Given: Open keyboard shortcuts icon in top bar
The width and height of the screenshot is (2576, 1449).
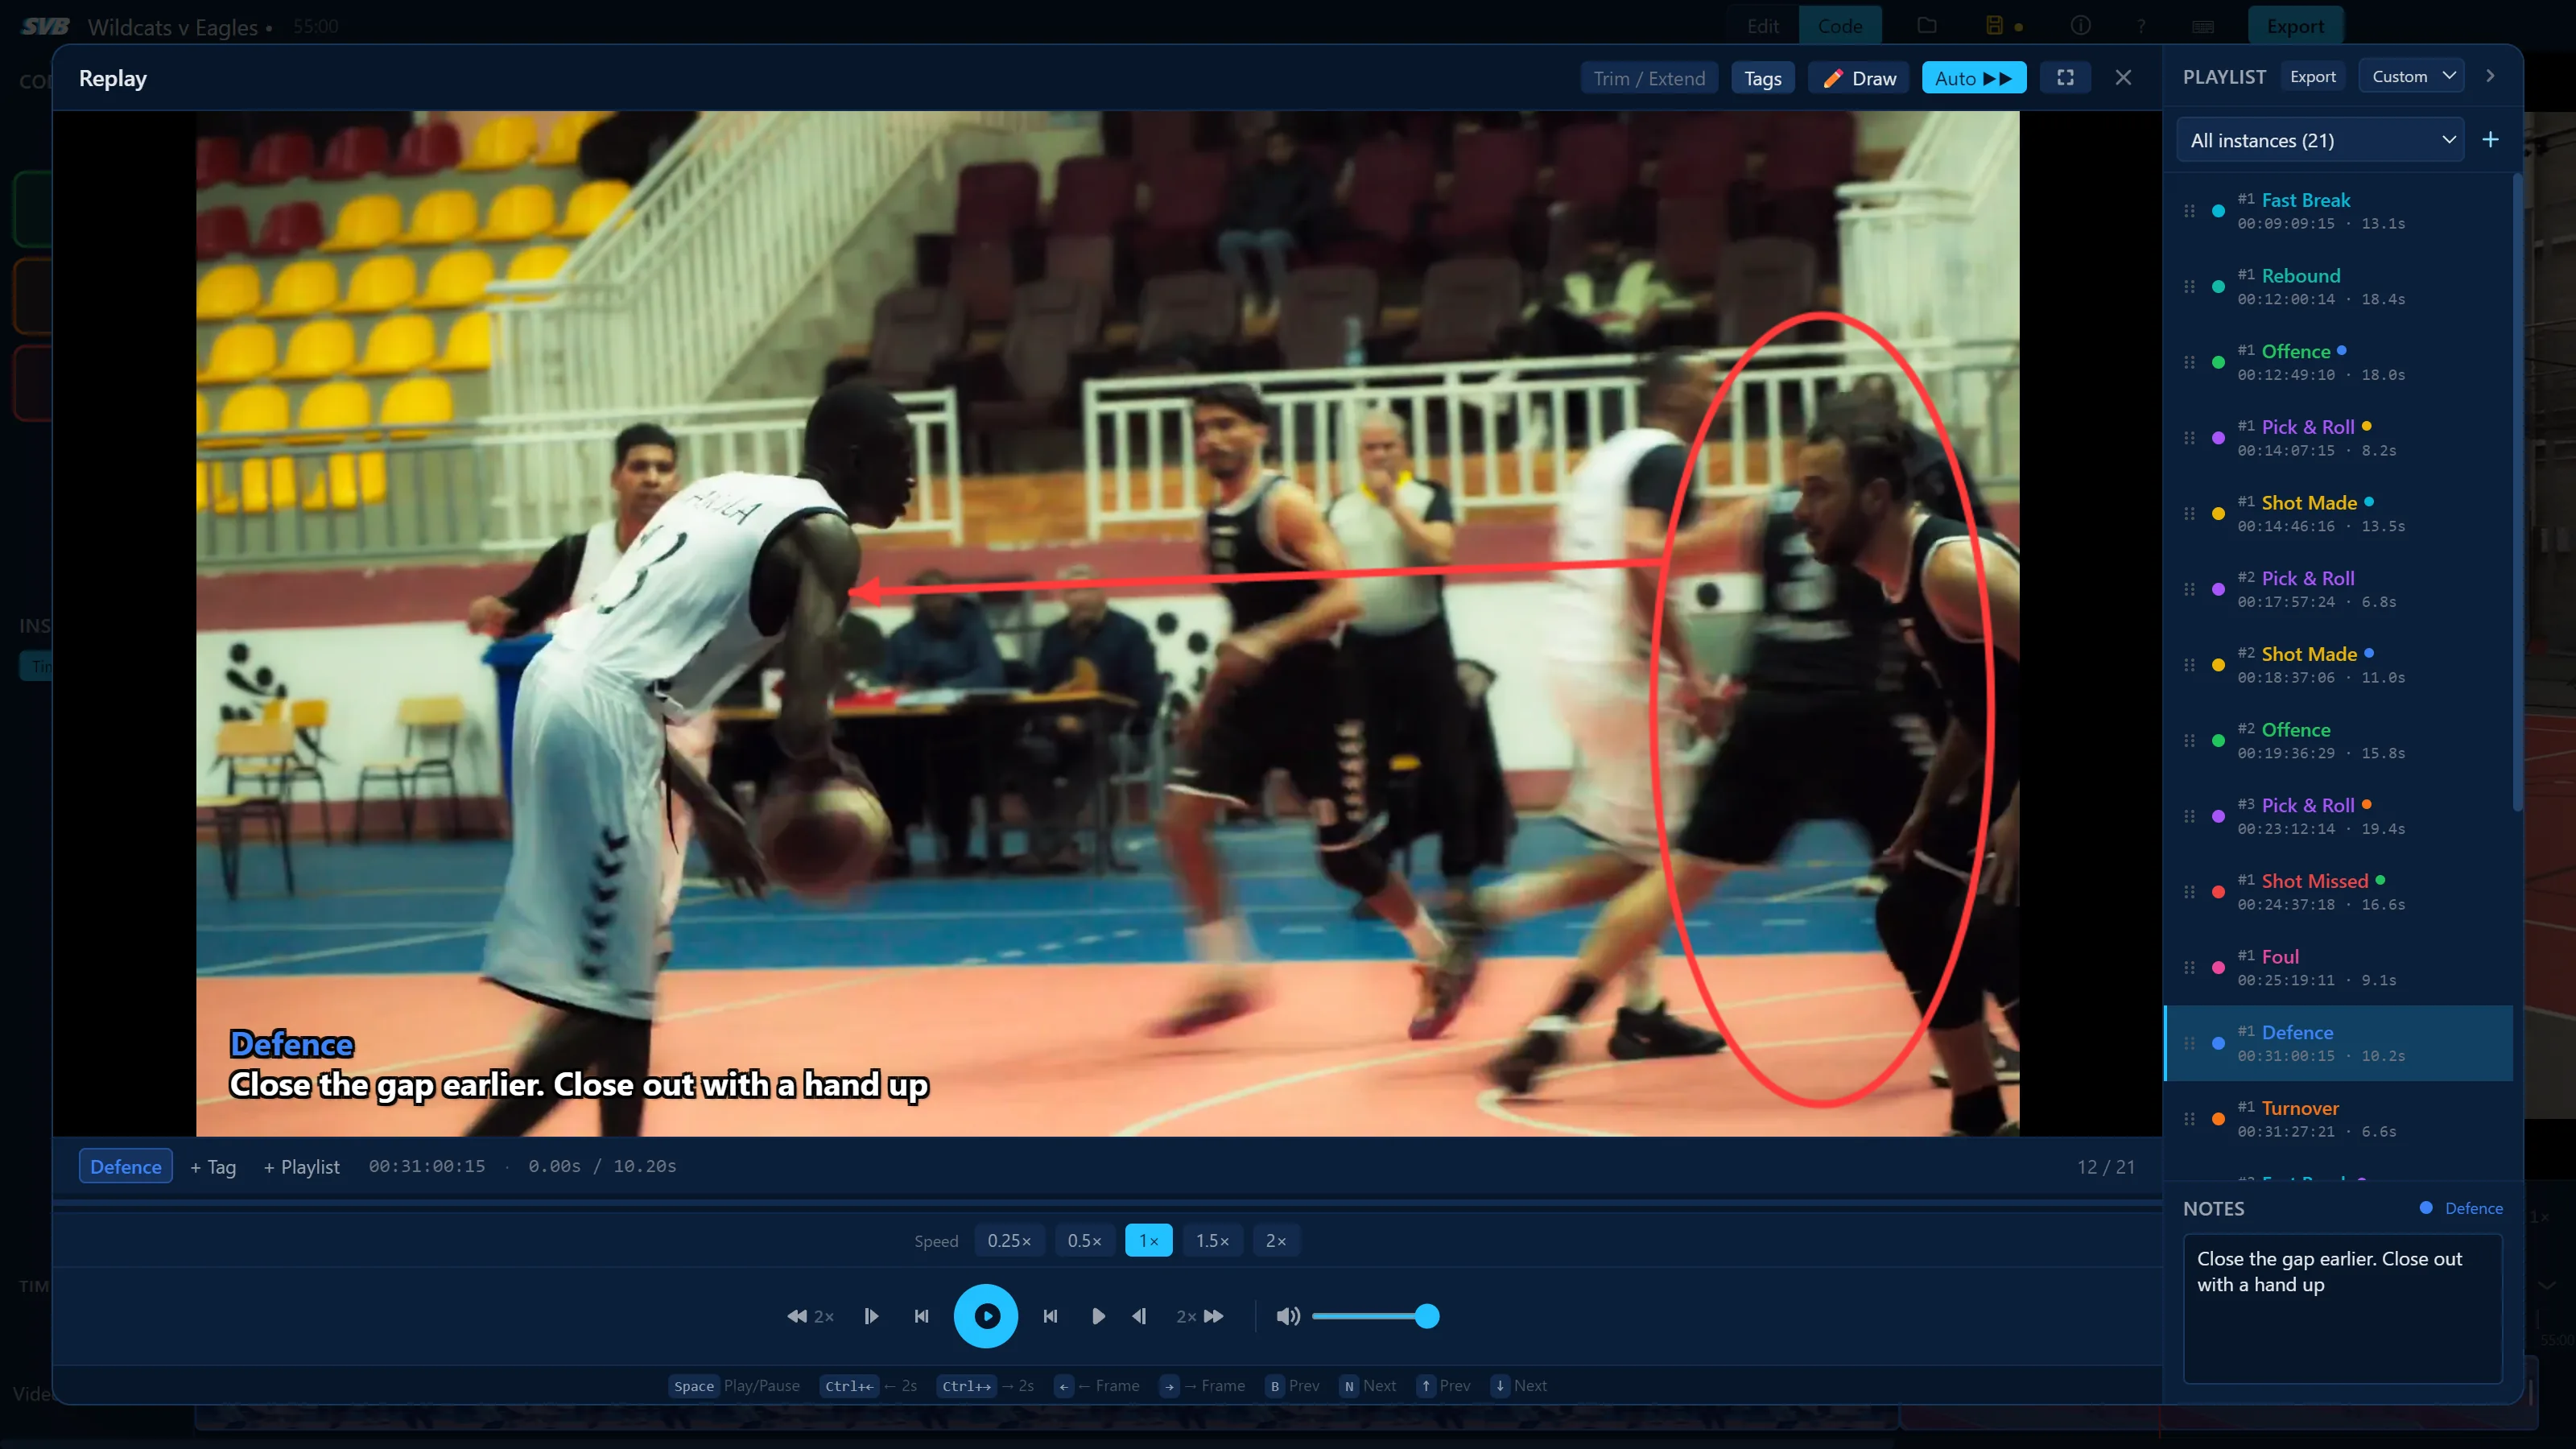Looking at the screenshot, I should click(2203, 26).
